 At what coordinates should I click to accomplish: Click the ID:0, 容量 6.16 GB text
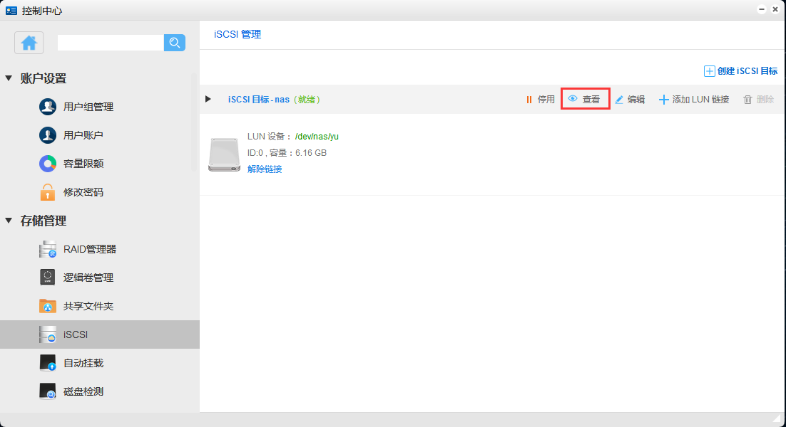287,153
